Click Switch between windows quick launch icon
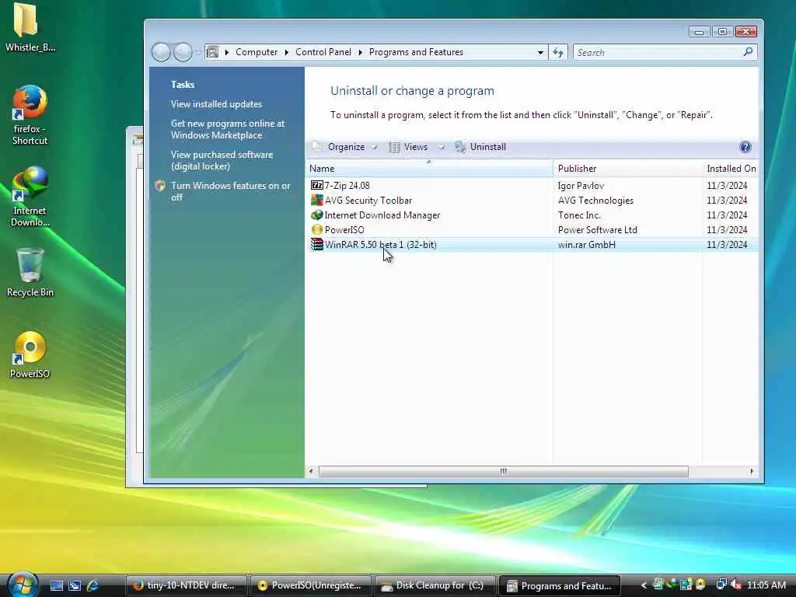The image size is (796, 597). click(x=75, y=585)
